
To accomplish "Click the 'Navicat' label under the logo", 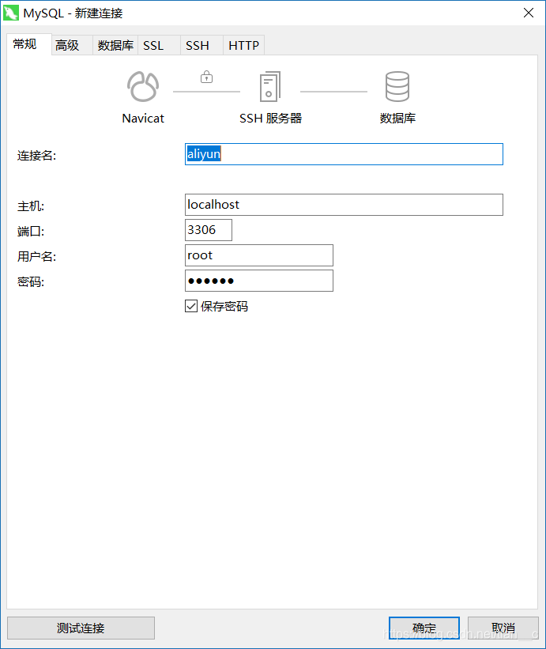I will click(143, 119).
